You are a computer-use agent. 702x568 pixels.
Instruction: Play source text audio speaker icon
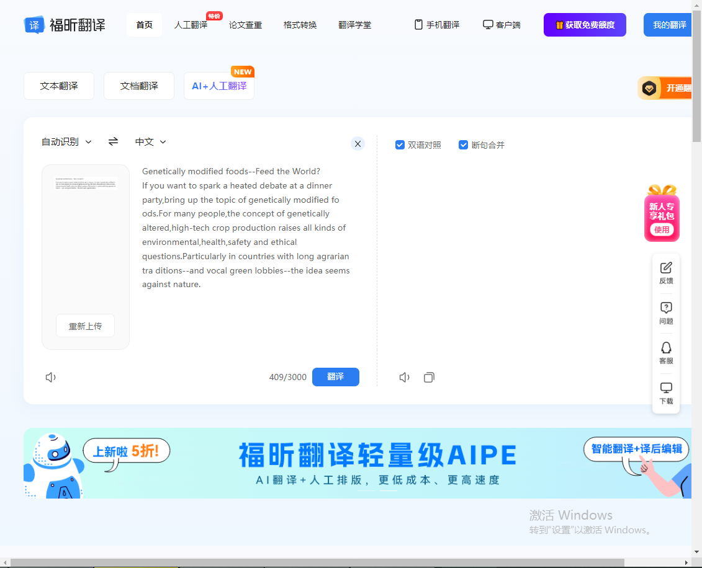coord(51,377)
